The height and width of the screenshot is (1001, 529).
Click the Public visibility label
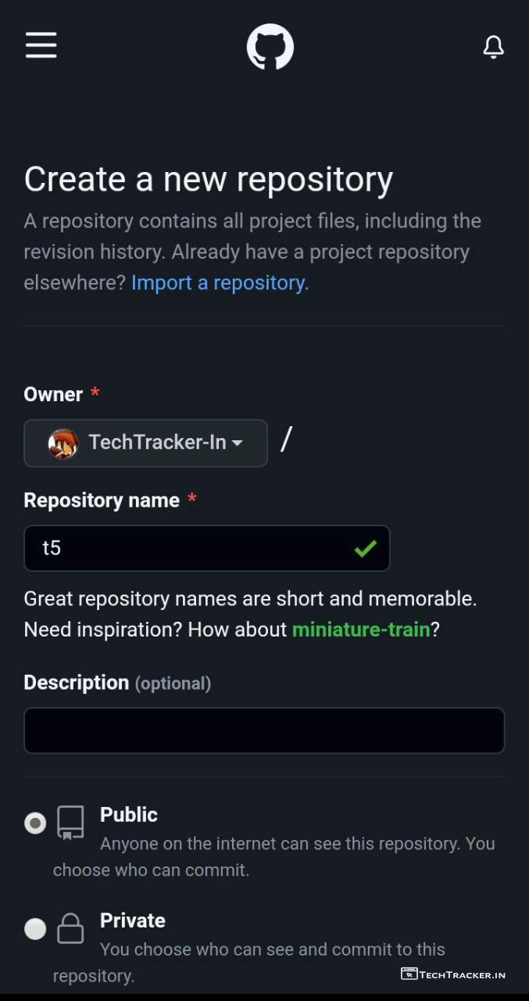(x=129, y=815)
